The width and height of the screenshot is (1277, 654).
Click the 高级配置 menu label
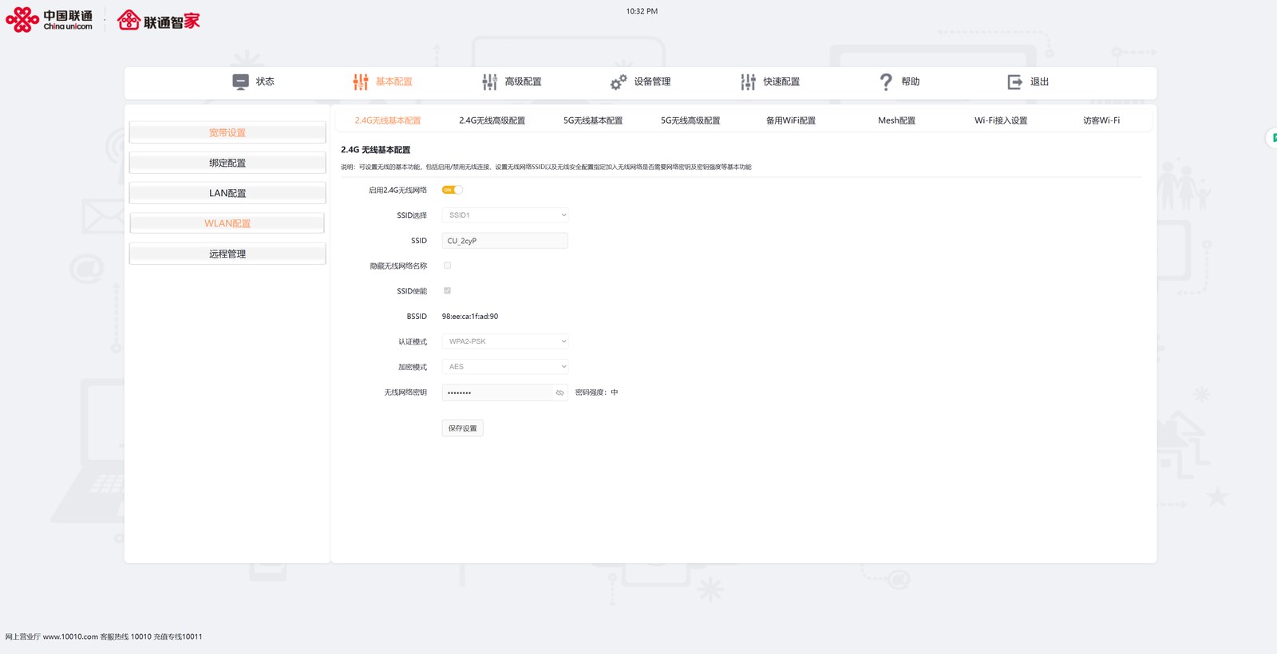pos(523,81)
